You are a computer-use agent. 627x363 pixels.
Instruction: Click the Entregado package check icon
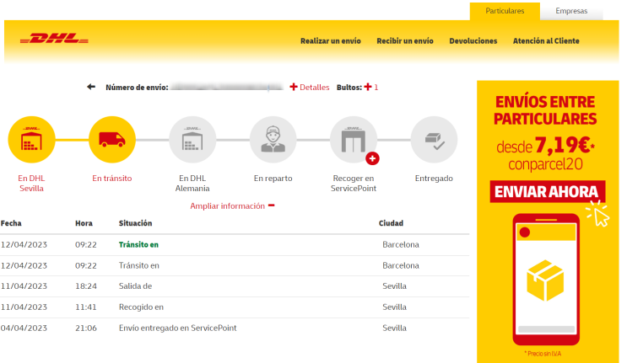coord(435,140)
